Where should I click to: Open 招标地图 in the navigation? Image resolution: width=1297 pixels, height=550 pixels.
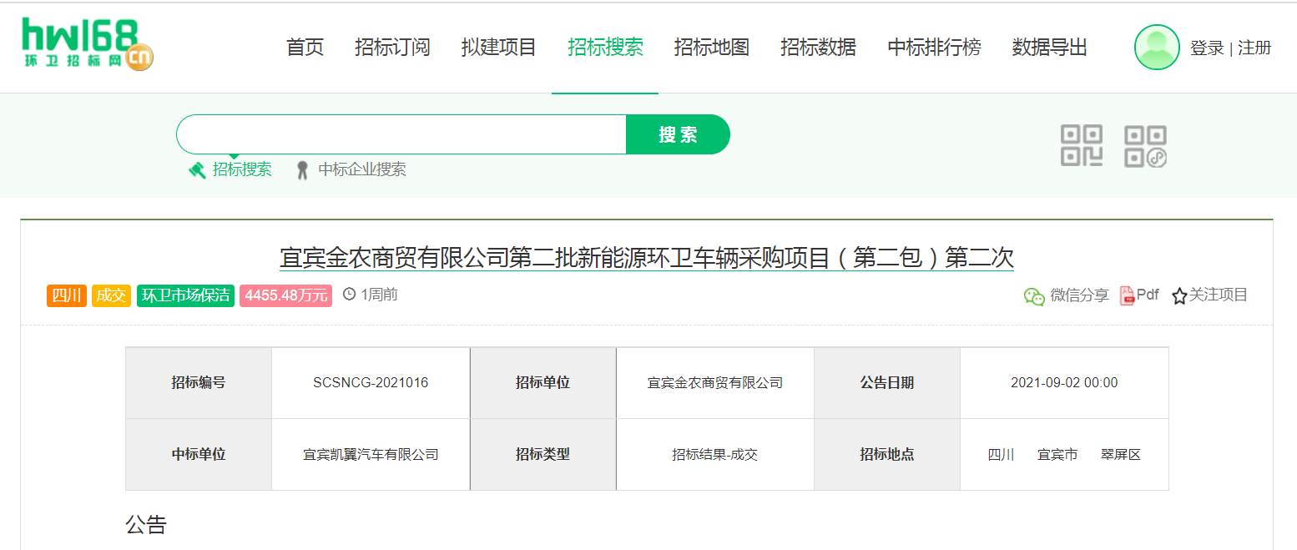coord(712,48)
